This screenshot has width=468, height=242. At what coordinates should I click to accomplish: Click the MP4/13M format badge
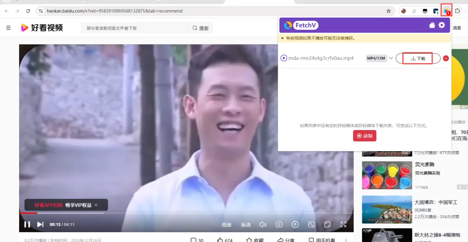coord(376,58)
